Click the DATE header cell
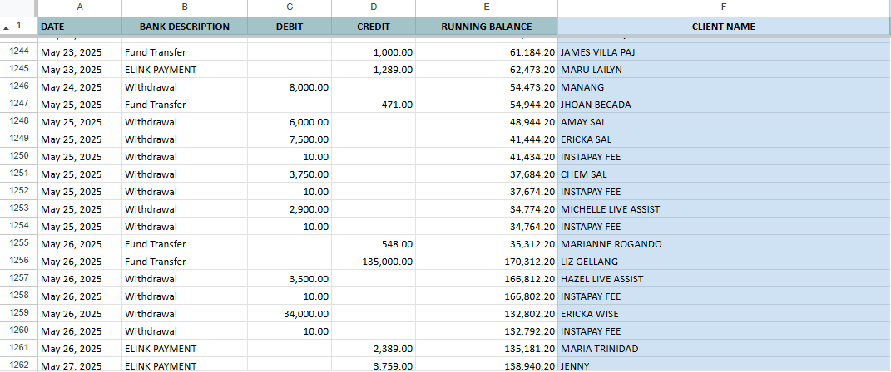This screenshot has width=891, height=372. click(80, 27)
